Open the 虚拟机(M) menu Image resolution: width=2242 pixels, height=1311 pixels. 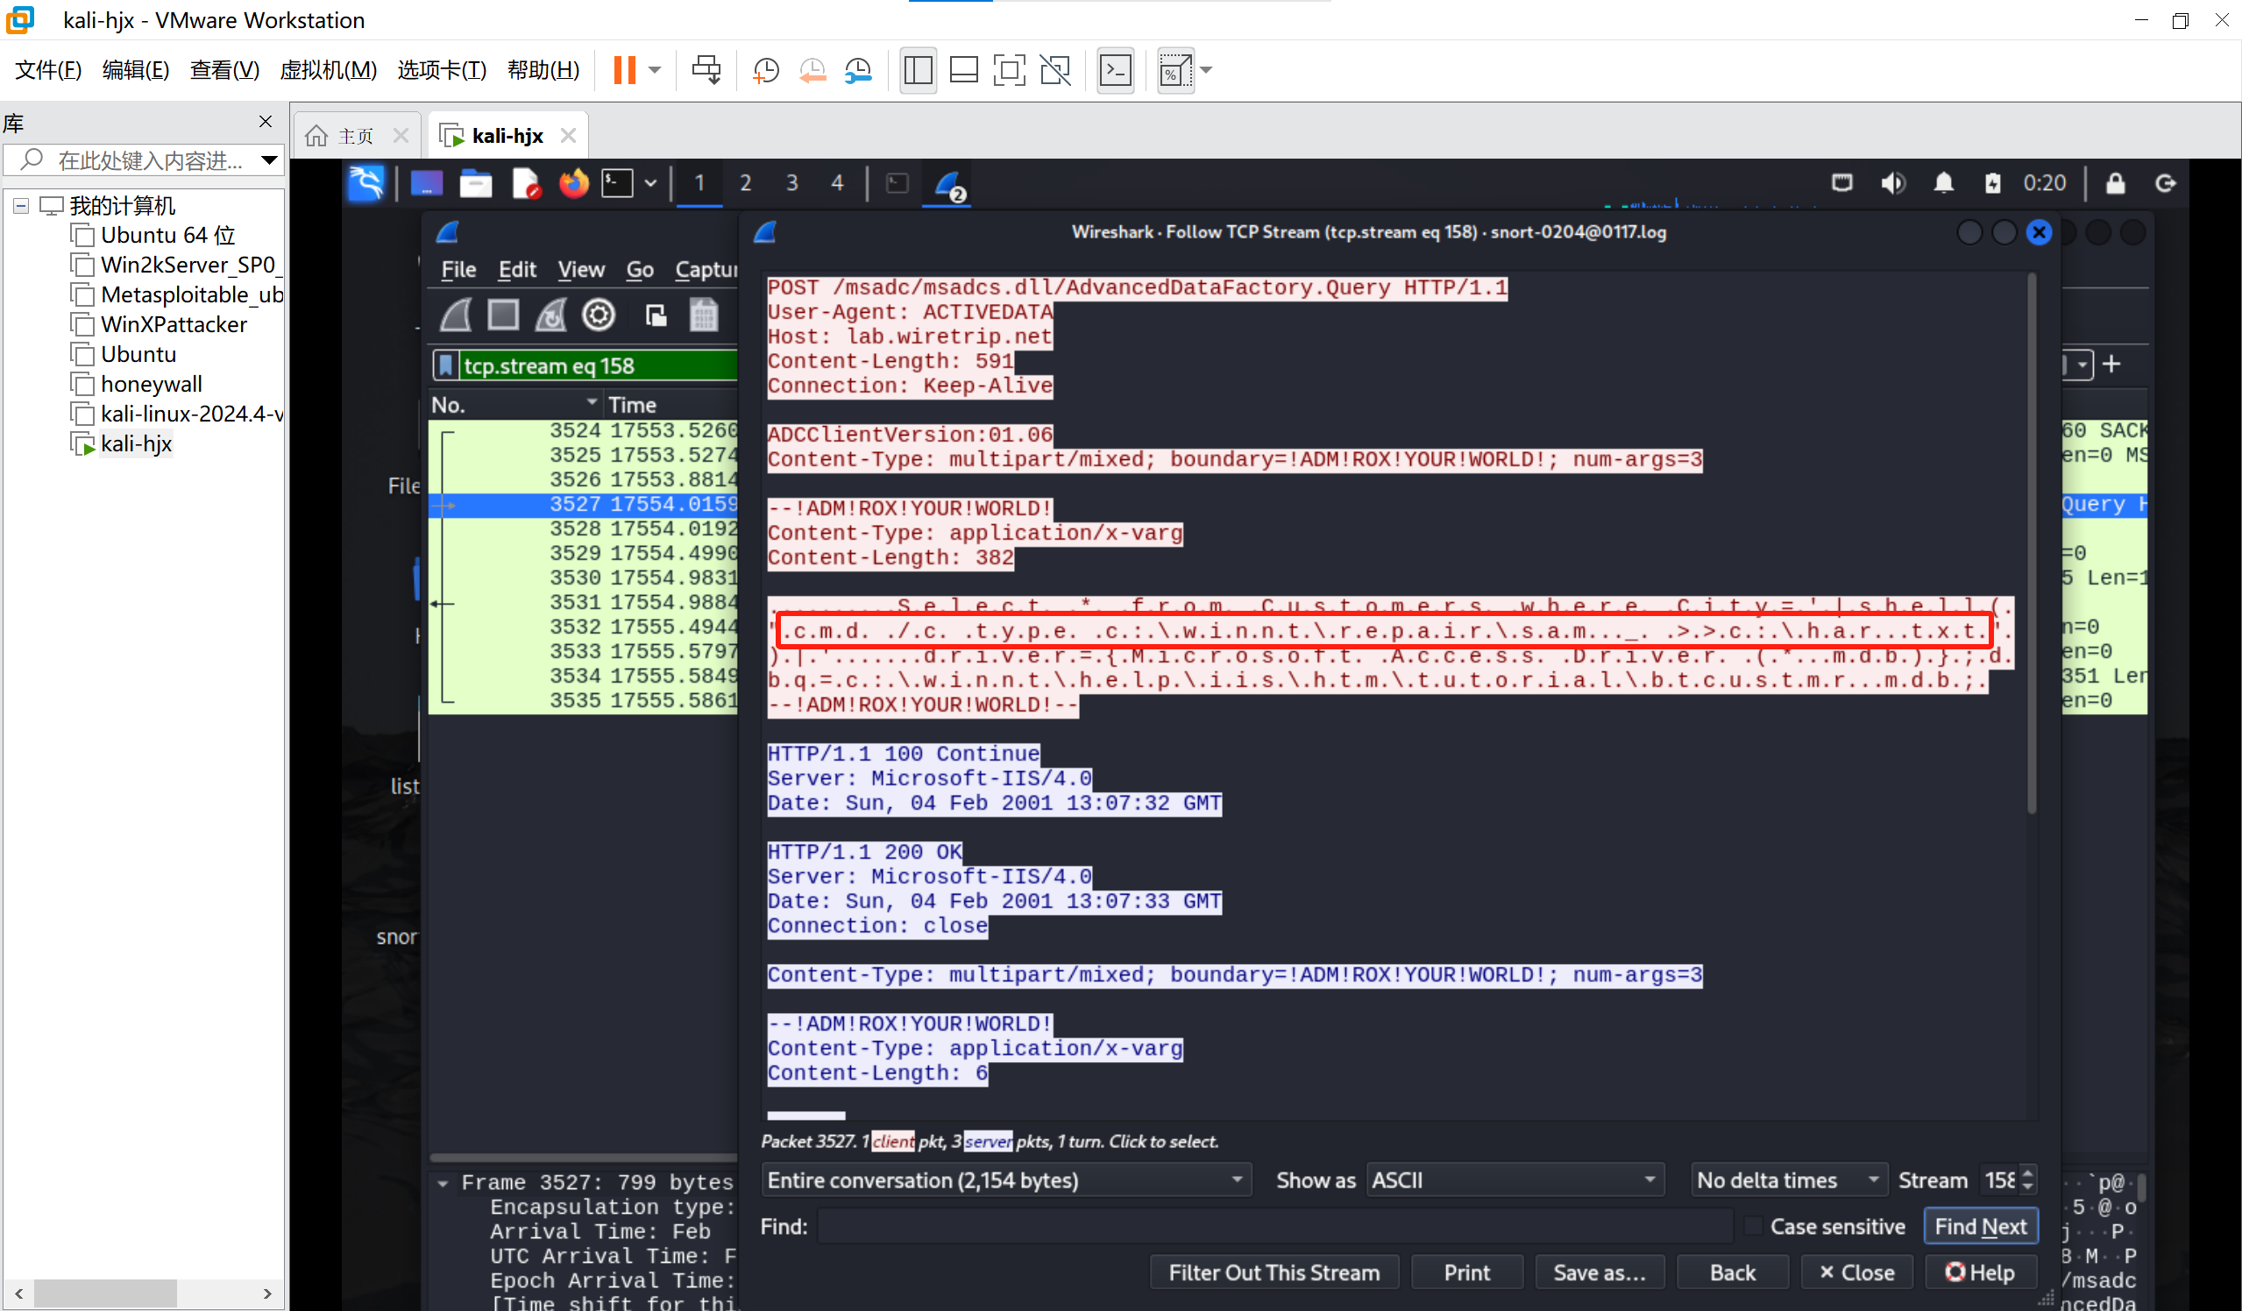click(x=328, y=69)
